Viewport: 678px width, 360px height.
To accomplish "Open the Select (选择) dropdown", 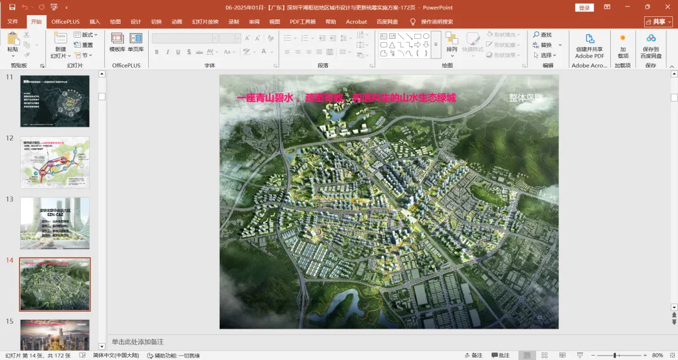I will (545, 55).
